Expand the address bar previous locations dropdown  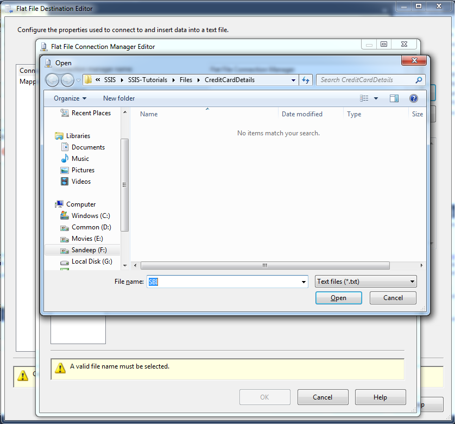click(x=293, y=80)
